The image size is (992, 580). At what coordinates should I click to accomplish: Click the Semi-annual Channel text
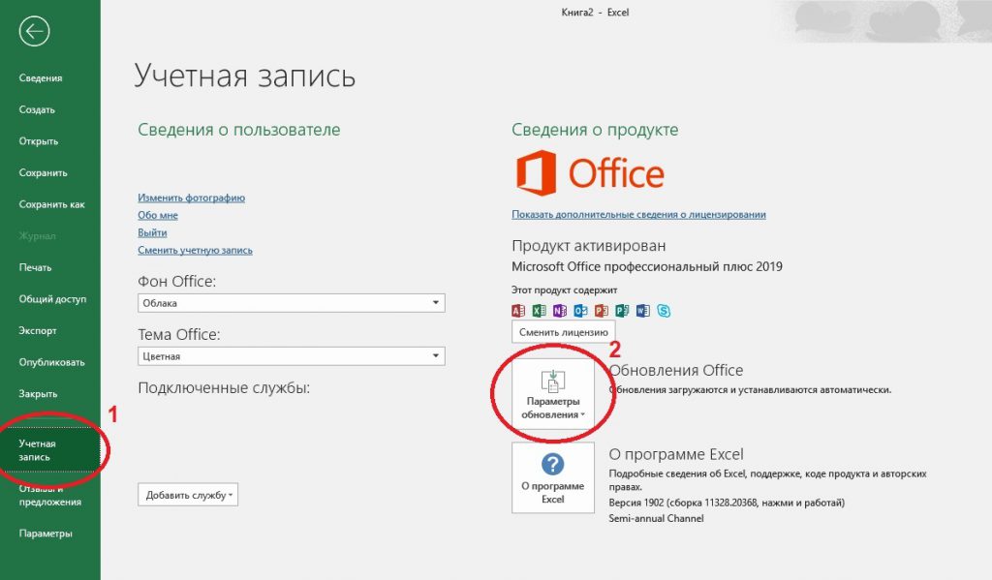(x=656, y=519)
